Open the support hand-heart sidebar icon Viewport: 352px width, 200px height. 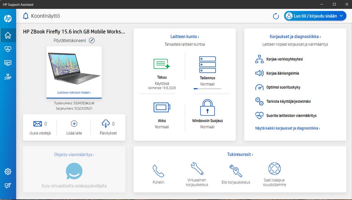point(8,77)
